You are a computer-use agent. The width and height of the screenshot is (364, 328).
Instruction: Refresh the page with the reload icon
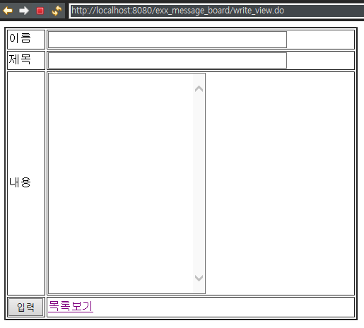(x=57, y=11)
